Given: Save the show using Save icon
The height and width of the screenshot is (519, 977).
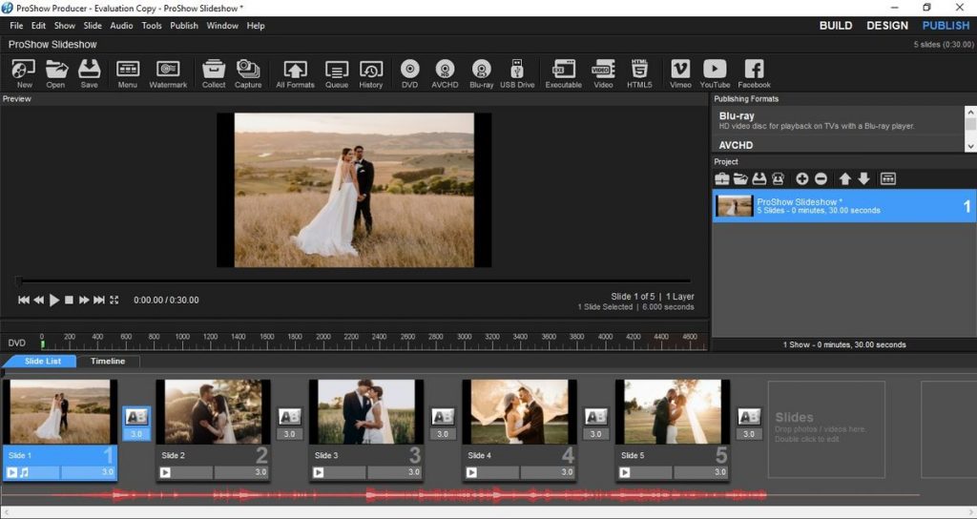Looking at the screenshot, I should click(x=89, y=73).
